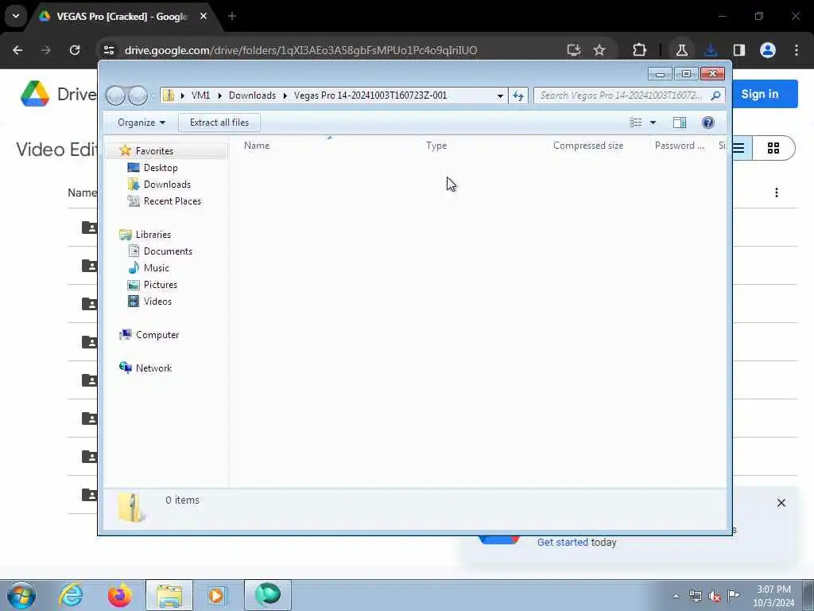Close the VEGAS Pro Chrome tab
The image size is (814, 611).
[203, 17]
